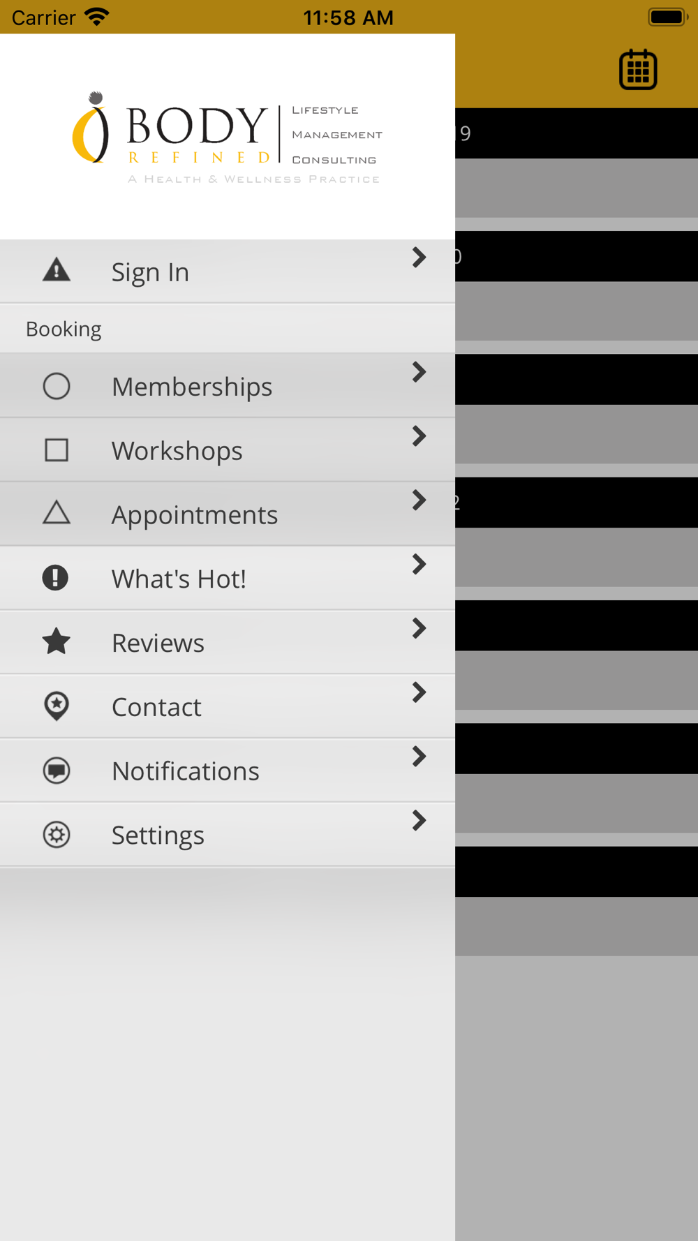This screenshot has width=698, height=1241.
Task: Tap the Body Refined logo banner
Action: pos(228,137)
